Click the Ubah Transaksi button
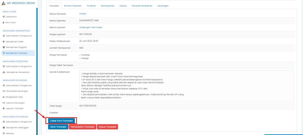This screenshot has width=303, height=135. click(58, 127)
